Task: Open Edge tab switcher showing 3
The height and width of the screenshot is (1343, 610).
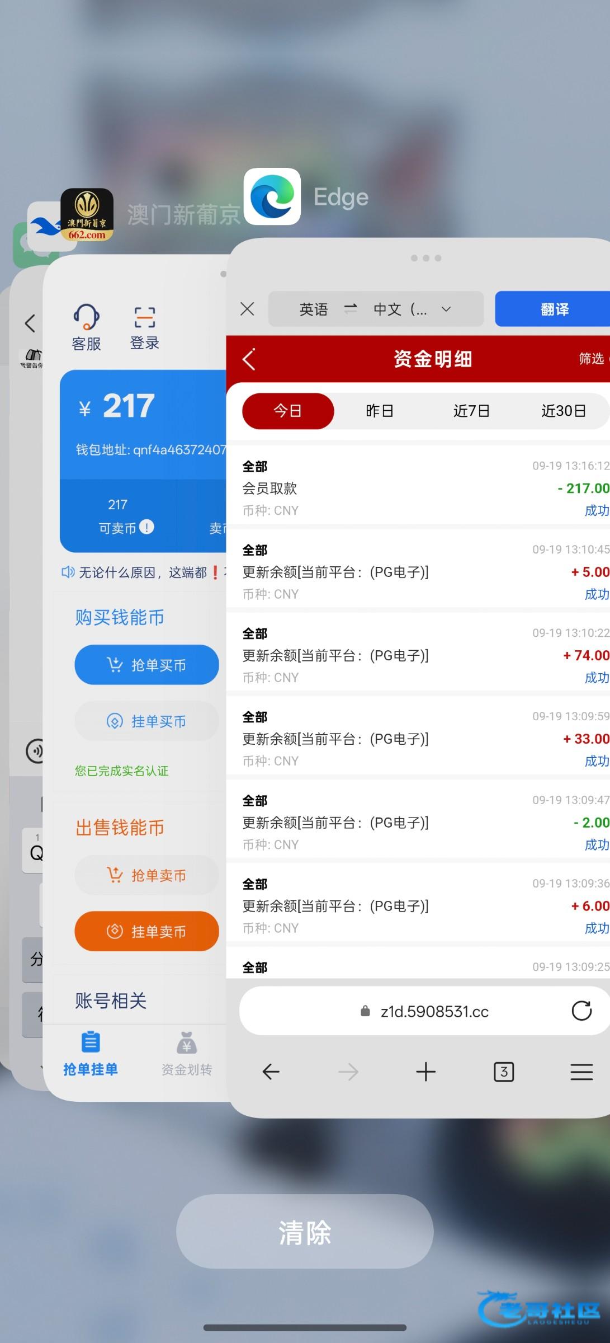Action: pyautogui.click(x=503, y=1072)
